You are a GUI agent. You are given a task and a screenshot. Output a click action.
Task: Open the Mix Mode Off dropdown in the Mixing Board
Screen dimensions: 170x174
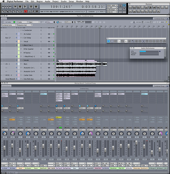(x=11, y=173)
